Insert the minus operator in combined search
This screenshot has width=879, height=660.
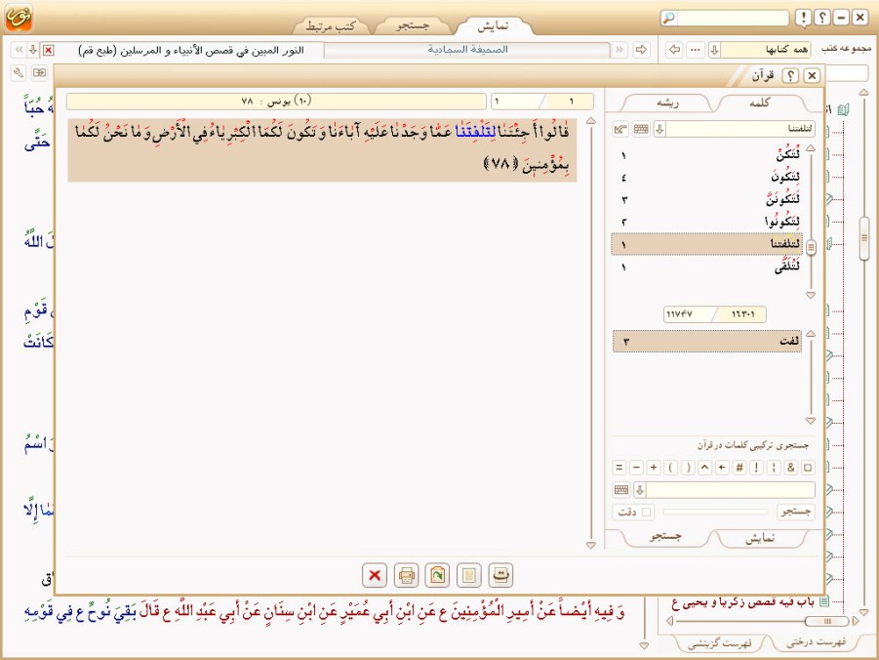click(636, 467)
